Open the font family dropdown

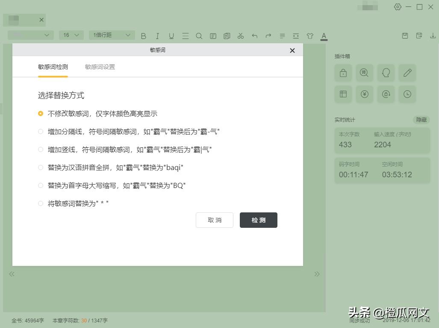coord(30,35)
